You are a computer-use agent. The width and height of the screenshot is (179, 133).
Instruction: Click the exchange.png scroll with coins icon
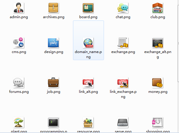(x=123, y=43)
